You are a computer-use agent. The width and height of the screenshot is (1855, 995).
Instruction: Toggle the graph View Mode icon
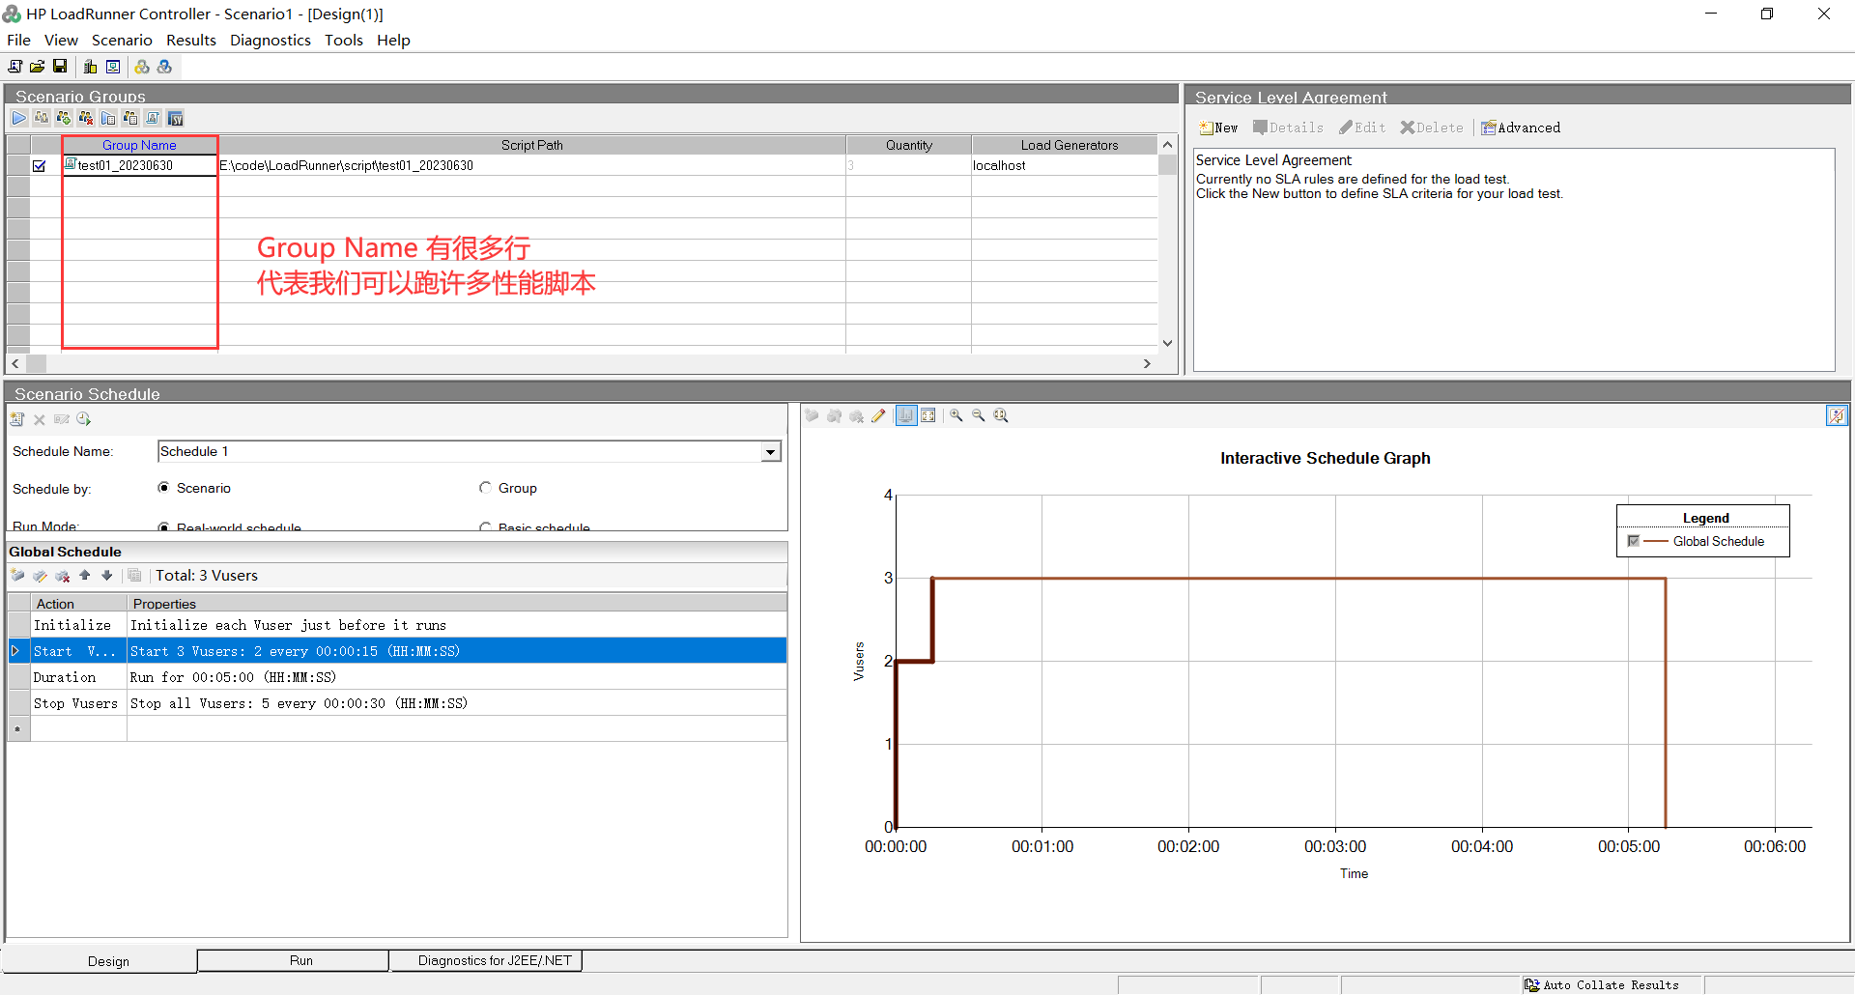[906, 415]
